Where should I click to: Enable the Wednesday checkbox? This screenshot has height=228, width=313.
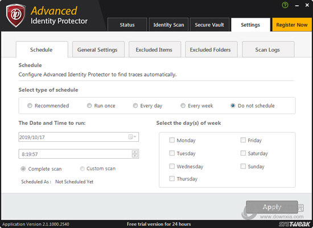tap(172, 166)
